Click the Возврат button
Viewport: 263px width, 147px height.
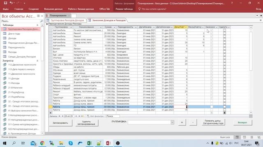pyautogui.click(x=242, y=122)
